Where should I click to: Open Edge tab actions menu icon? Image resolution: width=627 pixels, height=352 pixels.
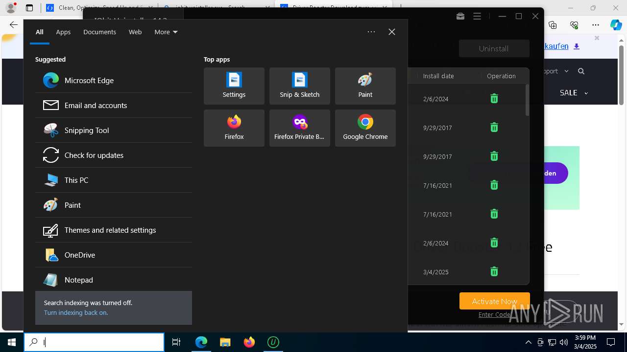[29, 8]
